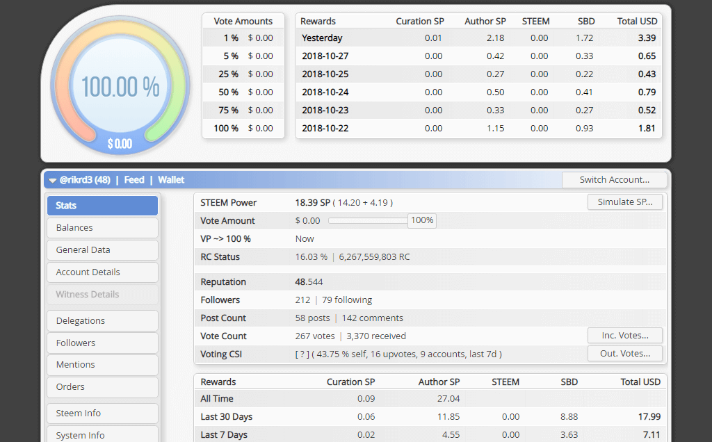
Task: Click the Vote Amount slider handle showing 100%
Action: [422, 220]
